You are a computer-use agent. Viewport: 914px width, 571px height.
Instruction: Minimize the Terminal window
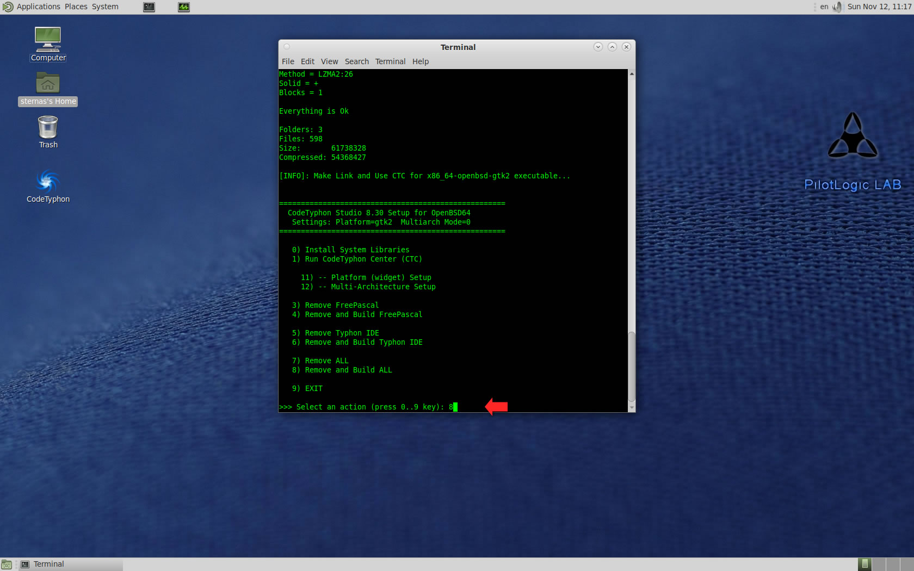[x=598, y=47]
